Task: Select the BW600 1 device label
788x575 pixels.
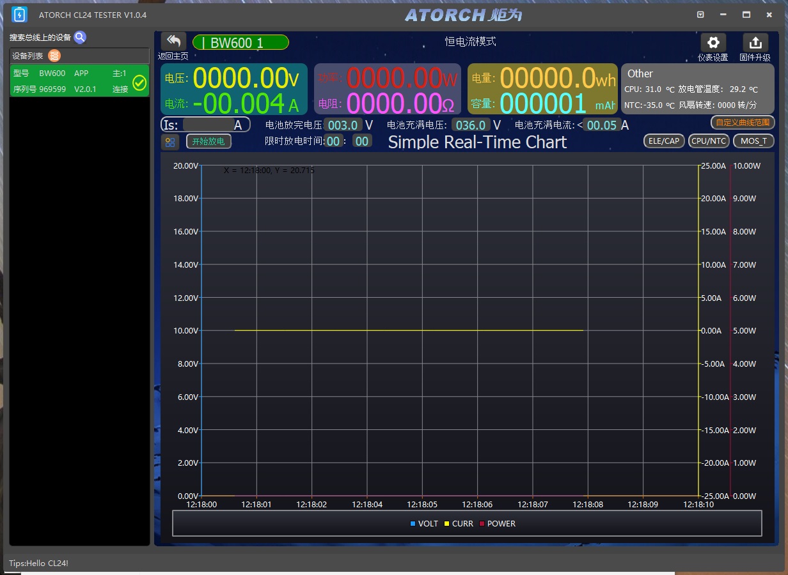Action: click(240, 43)
